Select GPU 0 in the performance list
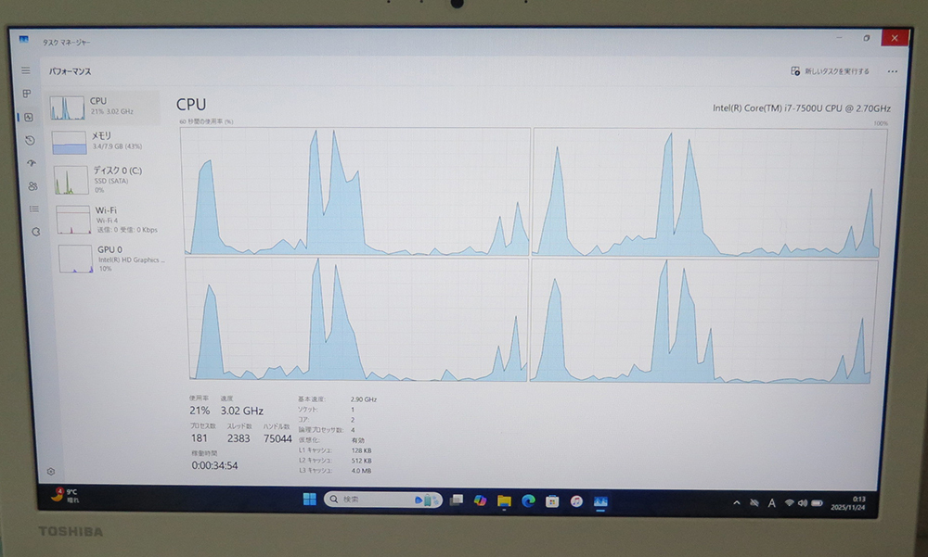This screenshot has width=928, height=557. point(112,259)
